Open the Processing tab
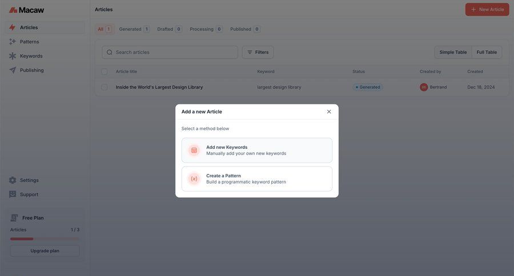The width and height of the screenshot is (514, 276). (x=206, y=29)
